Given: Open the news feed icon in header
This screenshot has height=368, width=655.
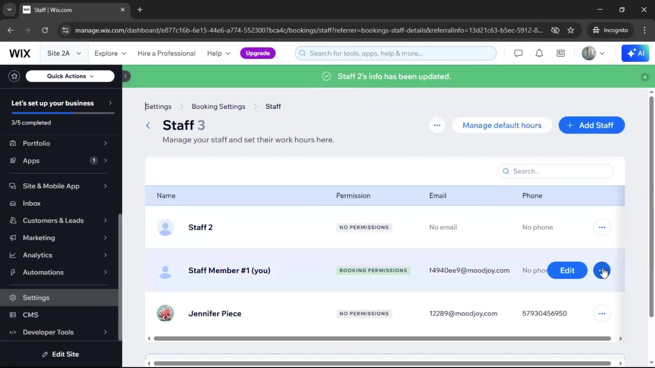Looking at the screenshot, I should (x=561, y=53).
